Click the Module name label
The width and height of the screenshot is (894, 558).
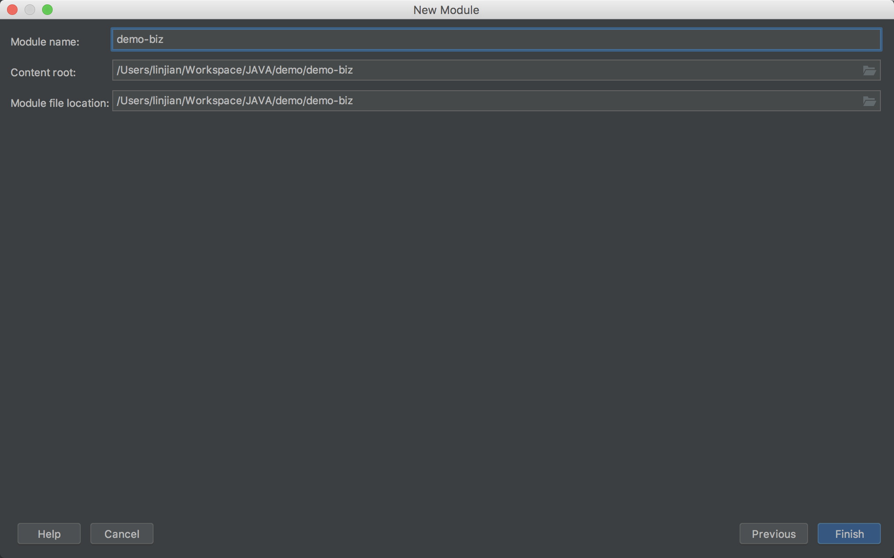point(44,42)
